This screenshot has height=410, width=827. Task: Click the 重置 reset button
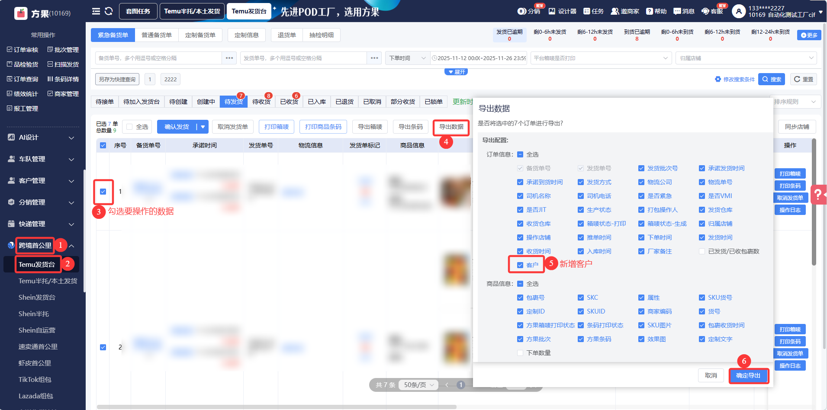coord(804,79)
